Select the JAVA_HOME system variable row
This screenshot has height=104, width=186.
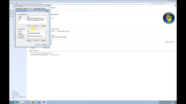pos(31,36)
